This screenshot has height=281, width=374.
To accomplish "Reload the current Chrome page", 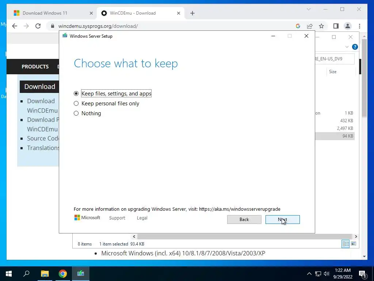I will point(38,26).
